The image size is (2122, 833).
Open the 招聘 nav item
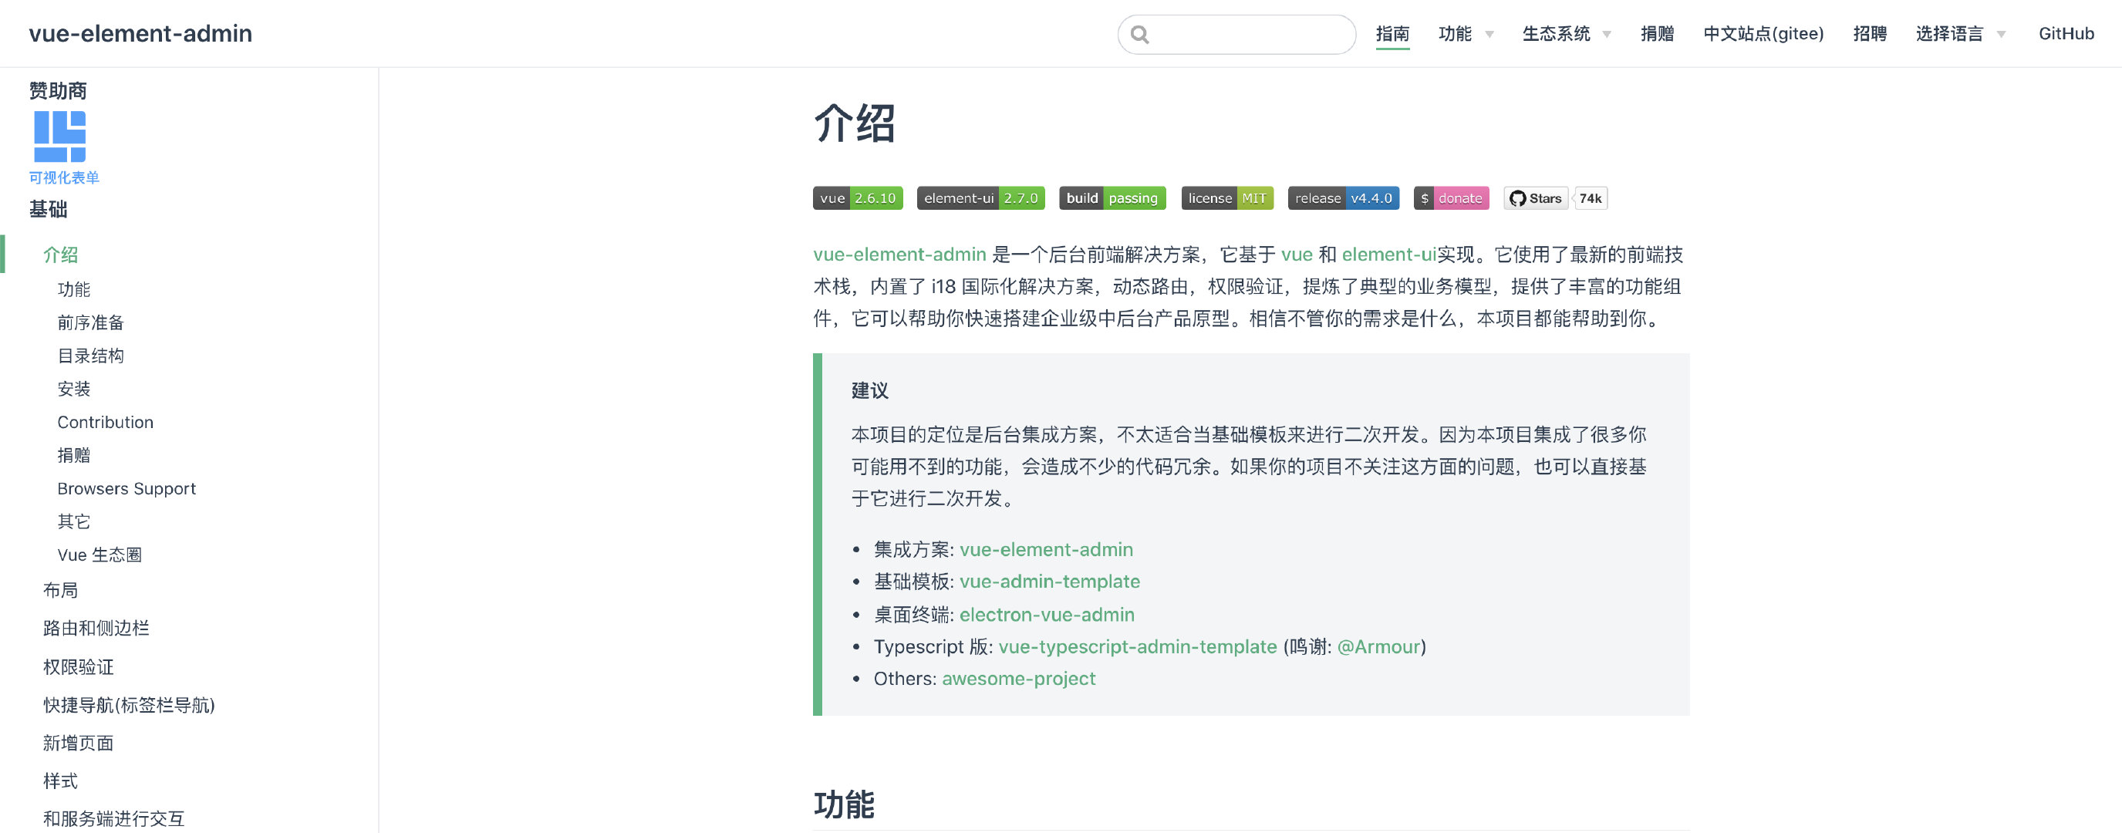tap(1869, 34)
